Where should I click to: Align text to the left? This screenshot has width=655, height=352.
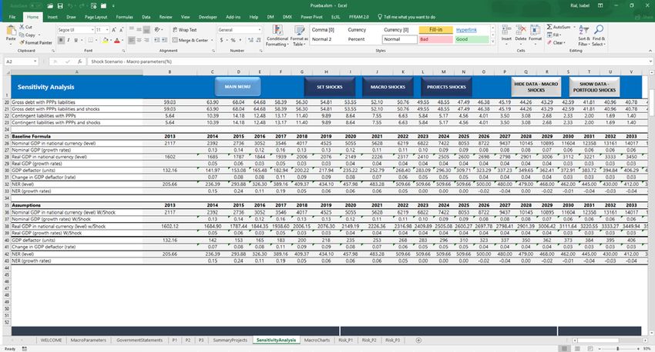(132, 41)
